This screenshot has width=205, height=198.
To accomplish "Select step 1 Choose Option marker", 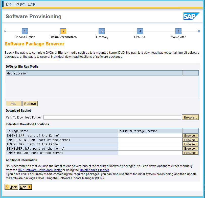I will click(x=25, y=31).
